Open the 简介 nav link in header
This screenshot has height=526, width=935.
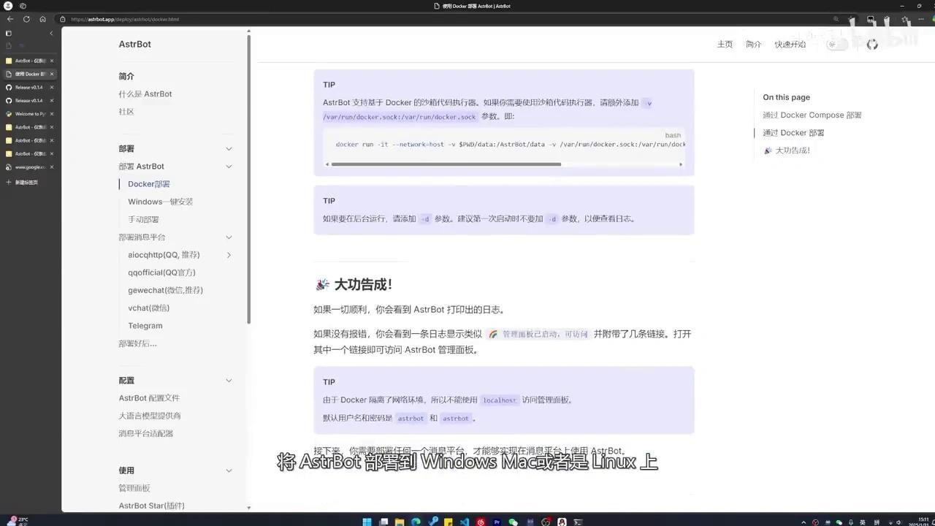coord(753,45)
